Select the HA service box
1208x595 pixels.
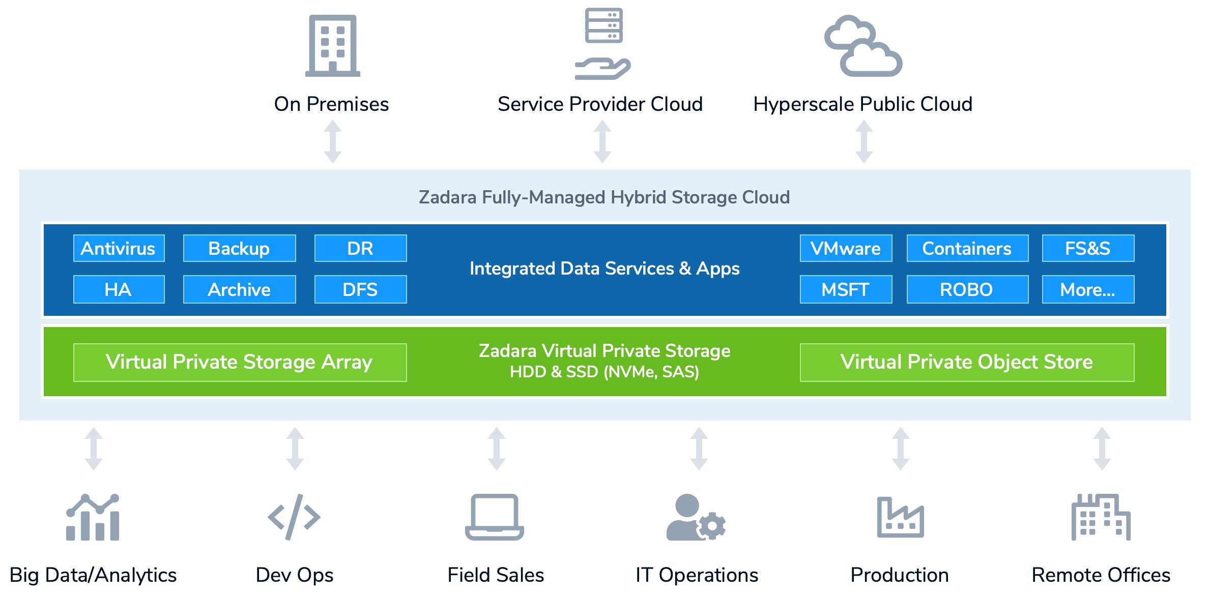[119, 289]
